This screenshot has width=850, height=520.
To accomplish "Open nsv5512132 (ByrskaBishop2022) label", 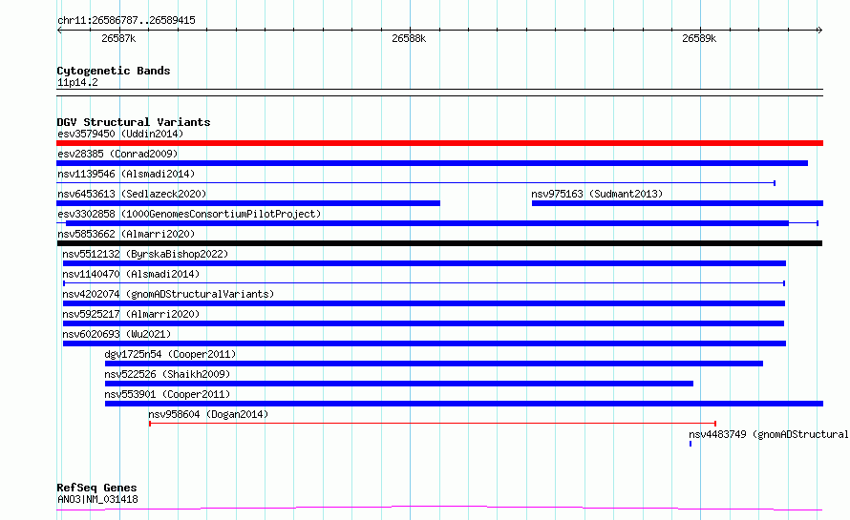I will (145, 254).
